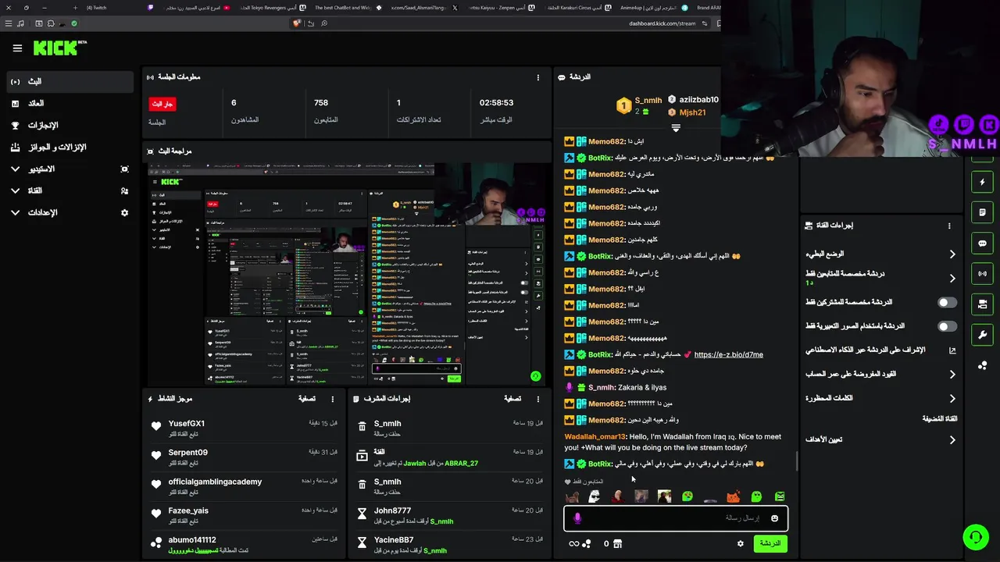Open القيود المفروضة على عمر الحساب setting
This screenshot has width=1000, height=562.
pyautogui.click(x=880, y=375)
